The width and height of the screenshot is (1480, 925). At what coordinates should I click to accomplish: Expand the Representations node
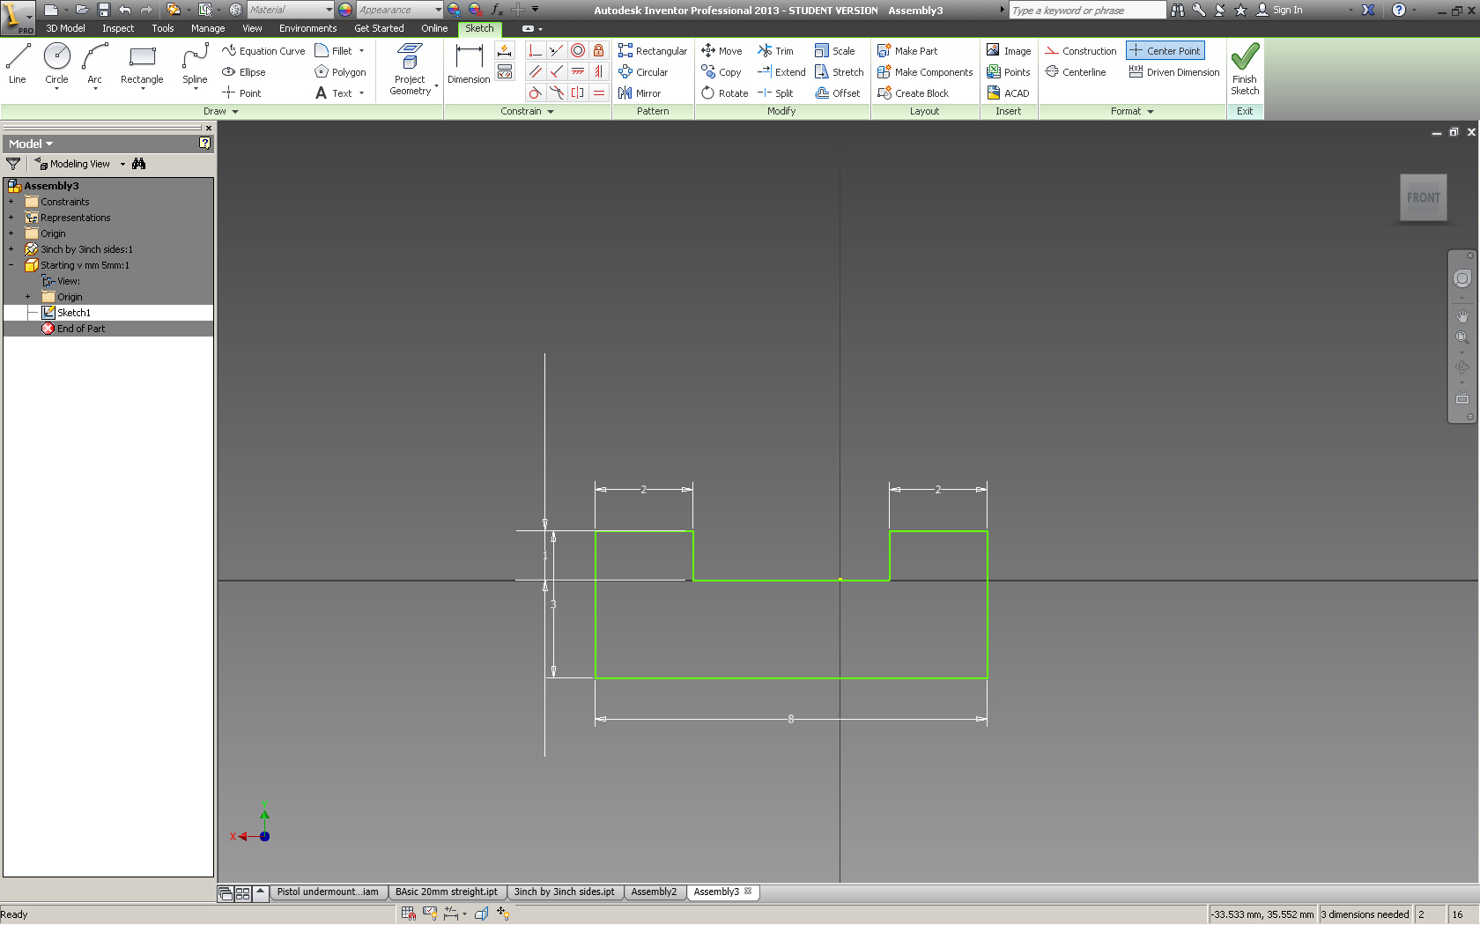(x=11, y=218)
